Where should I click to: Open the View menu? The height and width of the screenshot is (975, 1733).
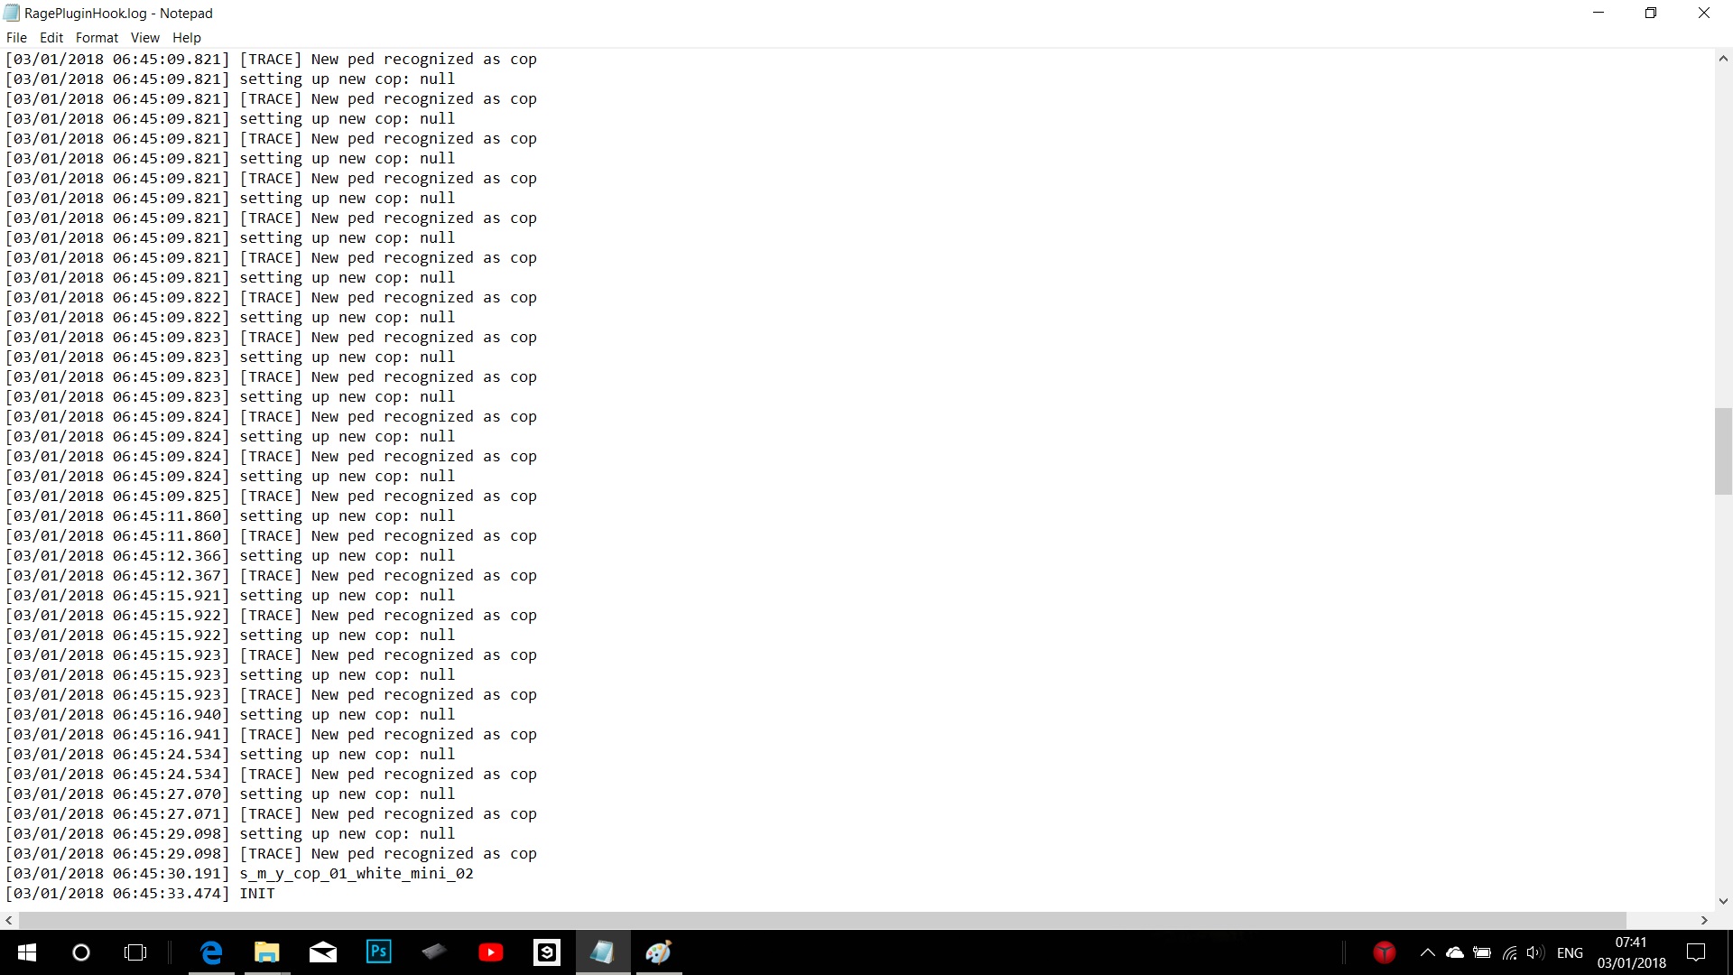144,38
